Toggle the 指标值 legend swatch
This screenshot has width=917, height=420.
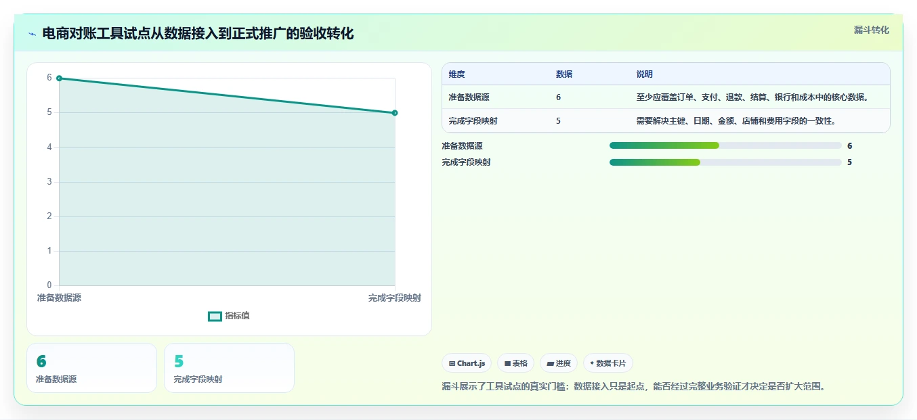(215, 316)
